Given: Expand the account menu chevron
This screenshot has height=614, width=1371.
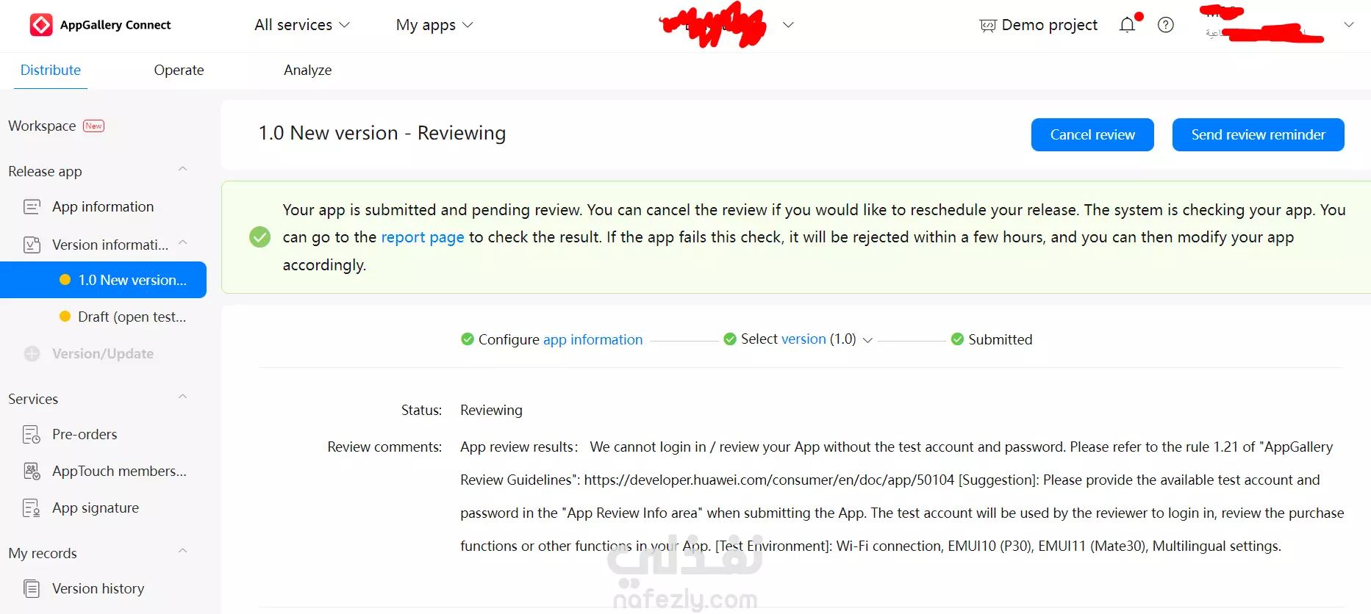Looking at the screenshot, I should point(1348,24).
